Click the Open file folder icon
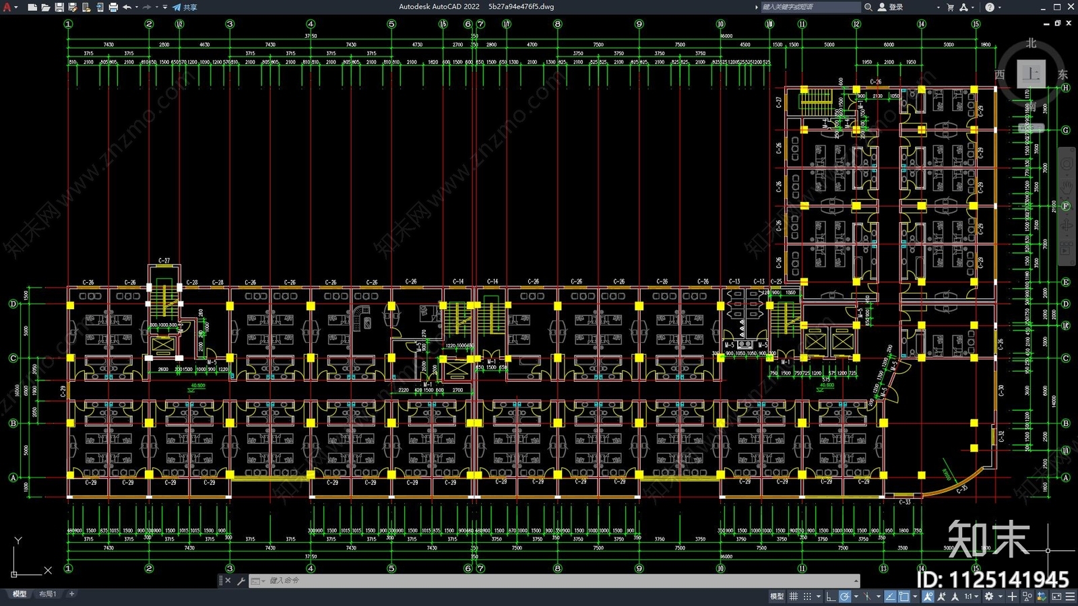This screenshot has height=606, width=1078. (x=45, y=7)
